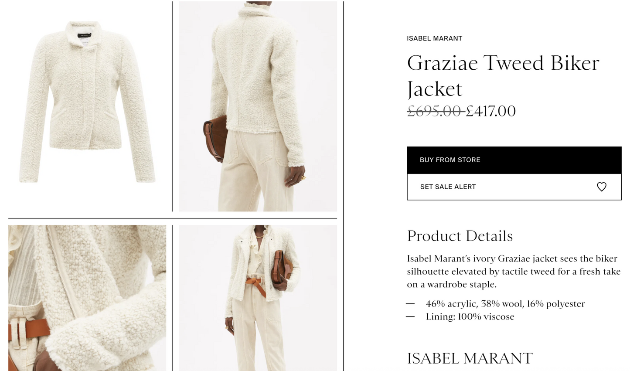This screenshot has width=630, height=371.
Task: Click the dash bullet before acrylic composition
Action: point(410,303)
